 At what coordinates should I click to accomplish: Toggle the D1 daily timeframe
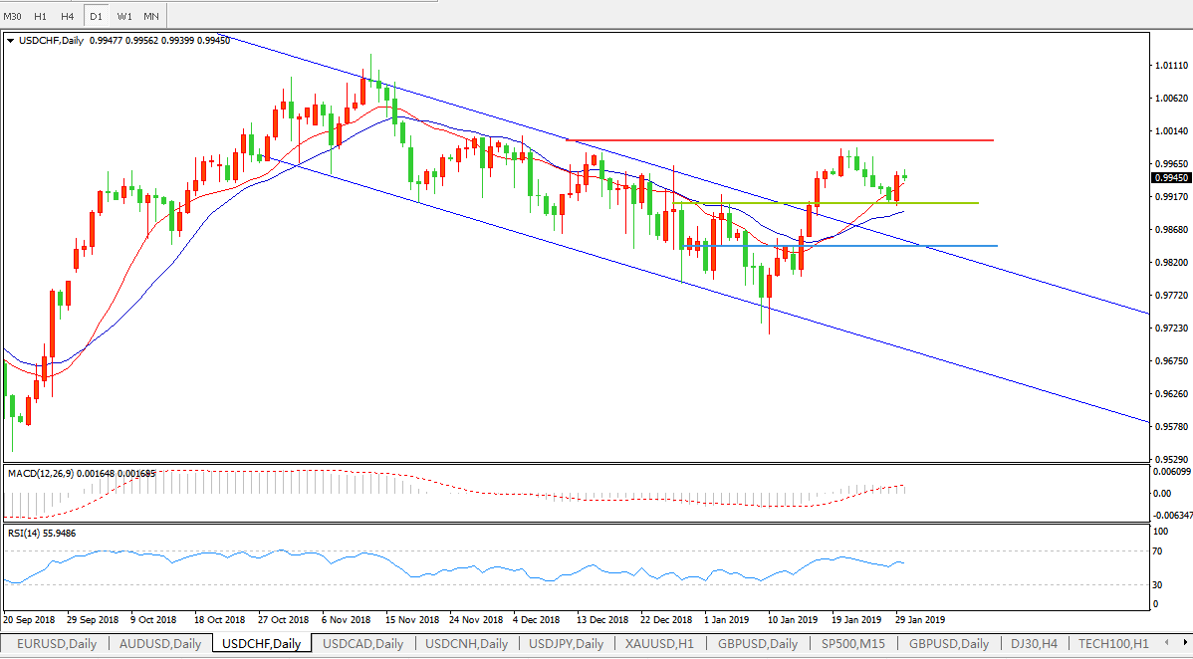97,16
